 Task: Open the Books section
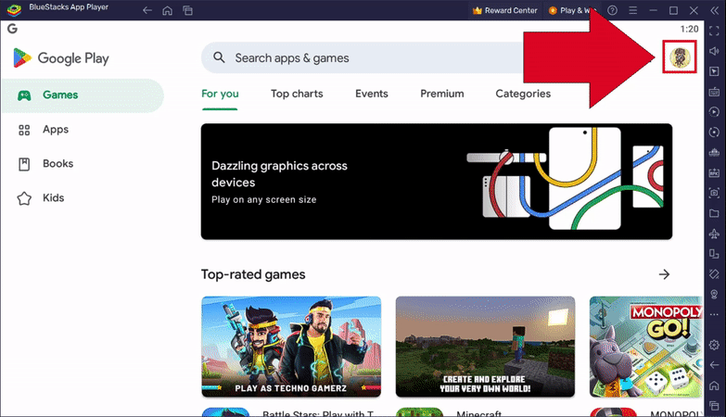pyautogui.click(x=57, y=164)
